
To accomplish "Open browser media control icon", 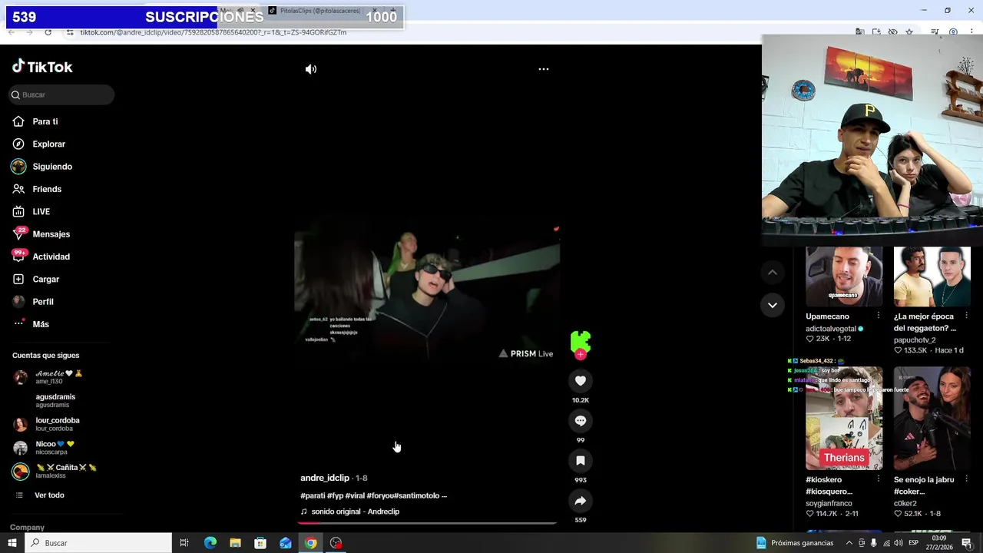I will click(x=935, y=32).
